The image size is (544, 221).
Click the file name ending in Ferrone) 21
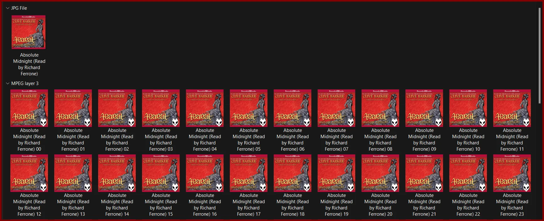tap(424, 205)
